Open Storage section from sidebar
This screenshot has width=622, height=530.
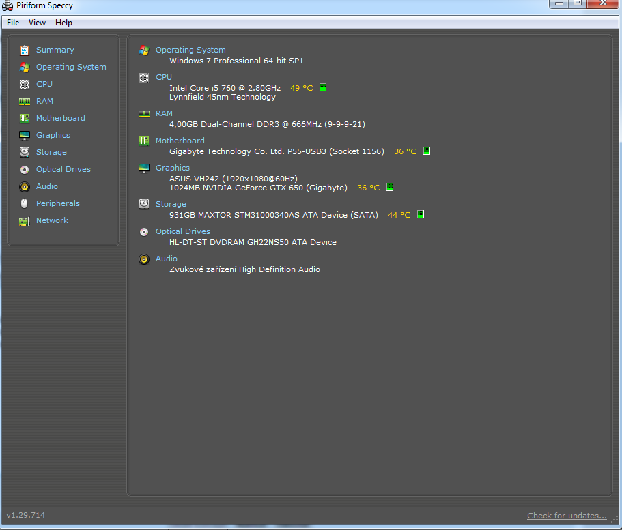point(51,152)
